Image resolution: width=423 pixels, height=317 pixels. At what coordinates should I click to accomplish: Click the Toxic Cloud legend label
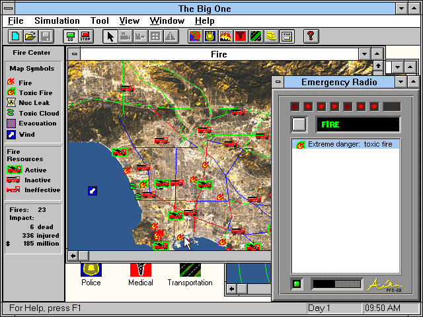click(39, 113)
